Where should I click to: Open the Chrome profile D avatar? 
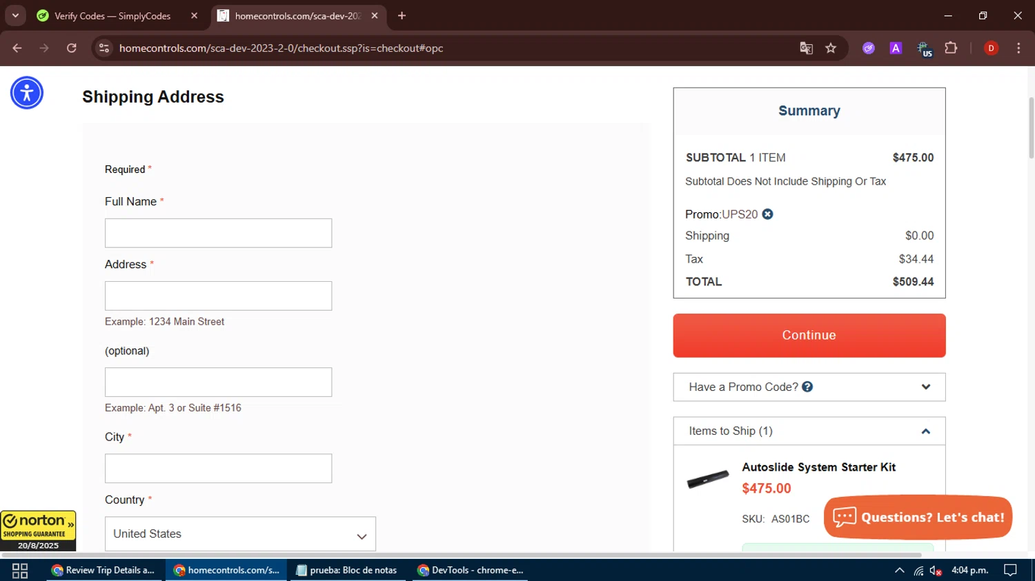[x=991, y=48]
